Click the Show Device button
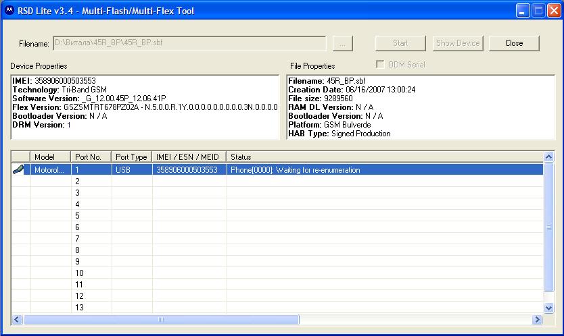This screenshot has height=336, width=564. [458, 43]
